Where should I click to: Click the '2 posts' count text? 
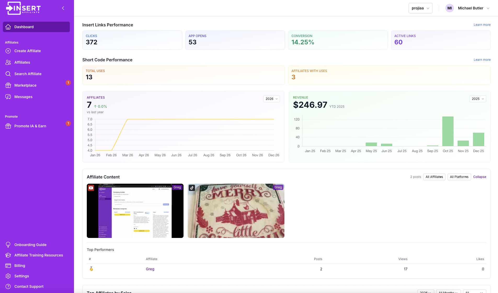click(416, 177)
